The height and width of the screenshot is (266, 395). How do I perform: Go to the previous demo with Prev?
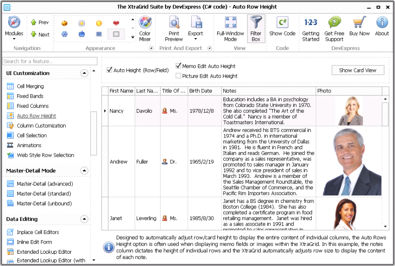click(x=39, y=22)
